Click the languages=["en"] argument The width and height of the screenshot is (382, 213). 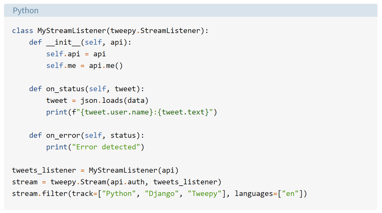(x=269, y=194)
